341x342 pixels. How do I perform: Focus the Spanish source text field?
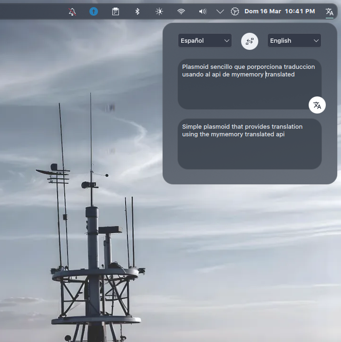[250, 84]
